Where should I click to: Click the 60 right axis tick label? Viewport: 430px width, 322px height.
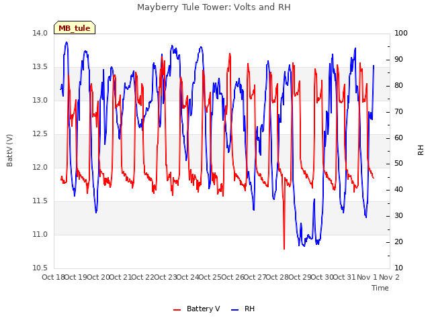398,138
